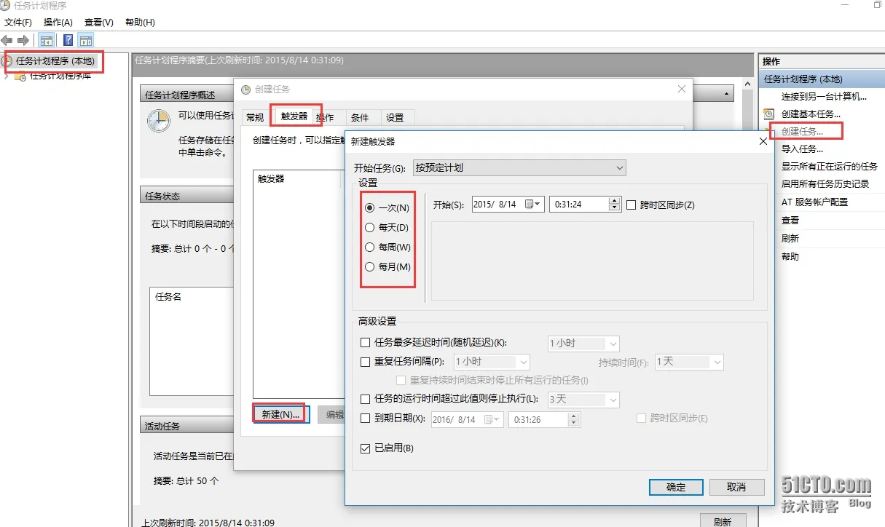Click 连接到另一台计算机... action
Screen dimensions: 885x527
824,96
